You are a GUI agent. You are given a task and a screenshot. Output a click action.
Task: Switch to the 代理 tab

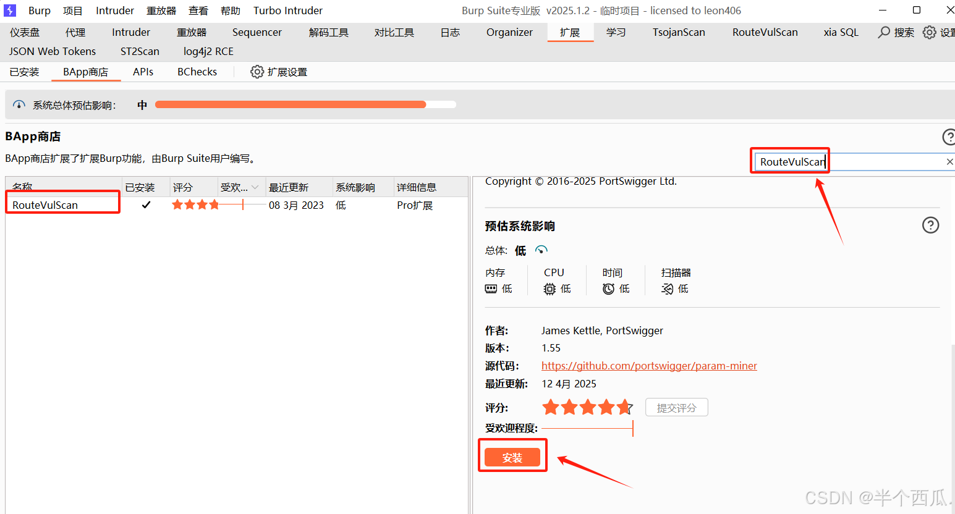coord(75,32)
